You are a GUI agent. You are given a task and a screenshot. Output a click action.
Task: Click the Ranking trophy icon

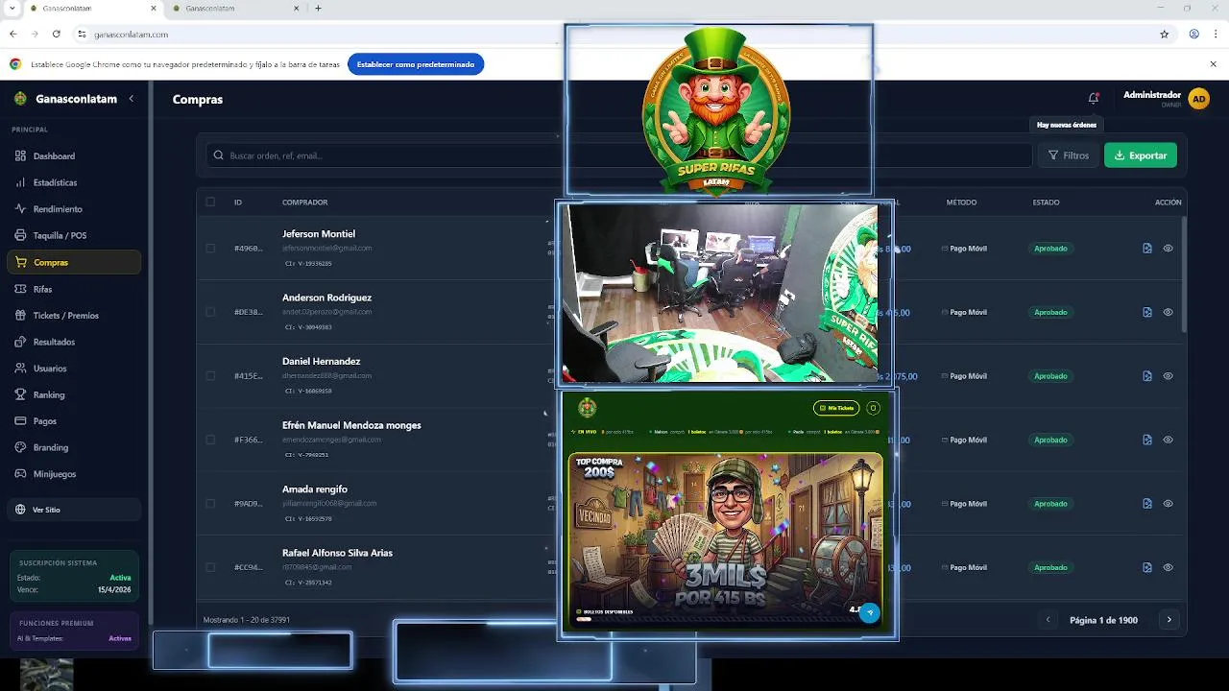click(x=21, y=394)
